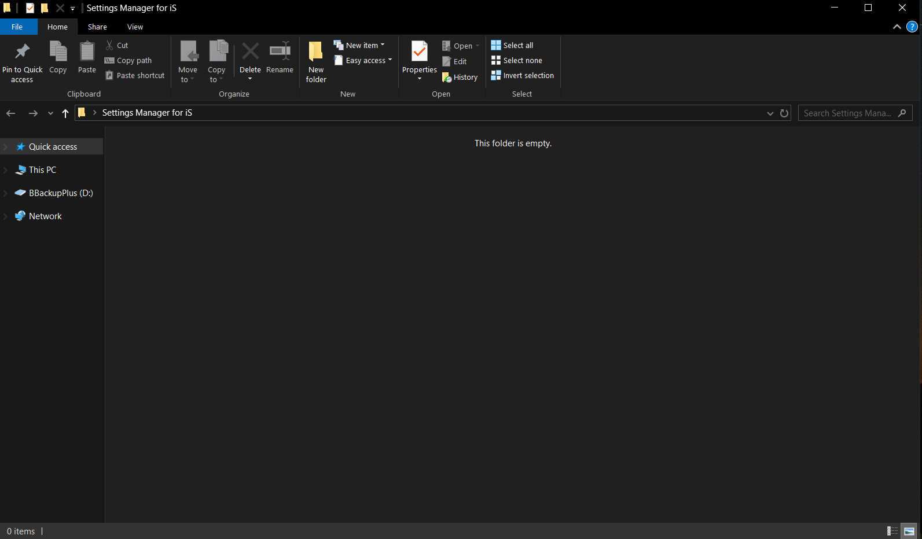This screenshot has width=922, height=539.
Task: Switch to Details view in status bar
Action: (892, 531)
